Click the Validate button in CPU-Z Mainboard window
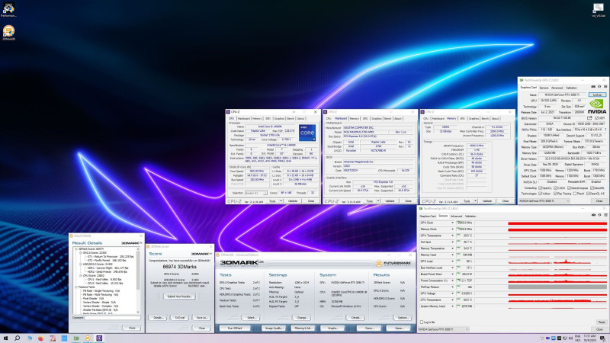The image size is (610, 343). (x=390, y=201)
